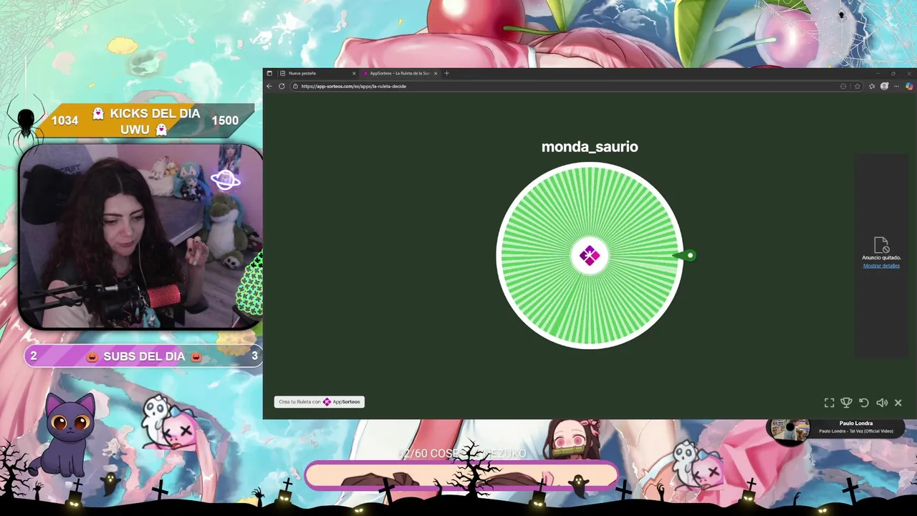Screen dimensions: 917x516
Task: Click the winner name 'monda_saurio'
Action: tap(590, 146)
